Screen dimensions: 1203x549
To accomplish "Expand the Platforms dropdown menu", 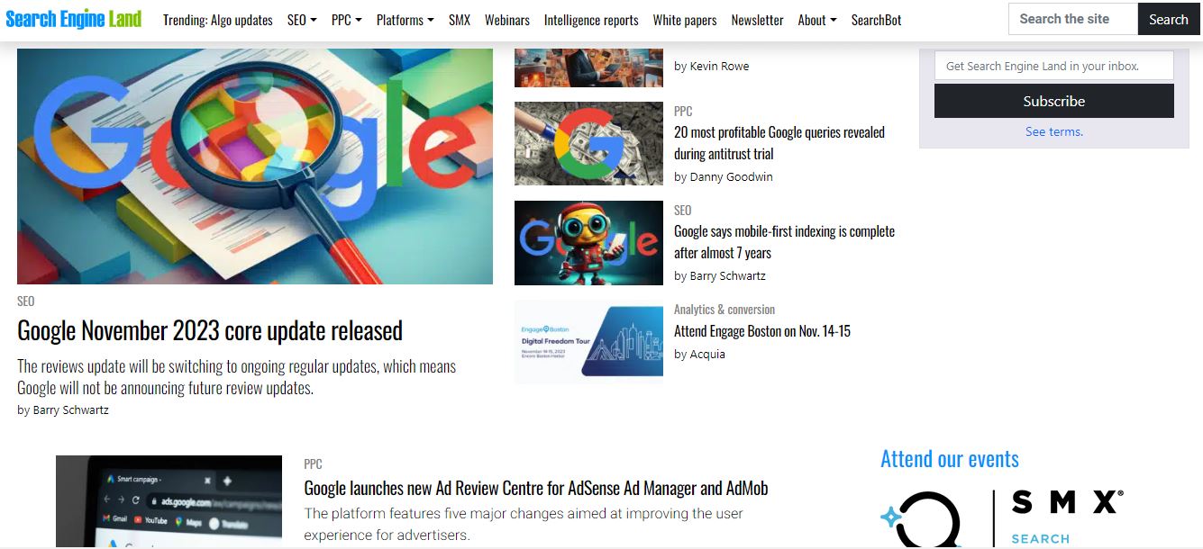I will (x=406, y=20).
